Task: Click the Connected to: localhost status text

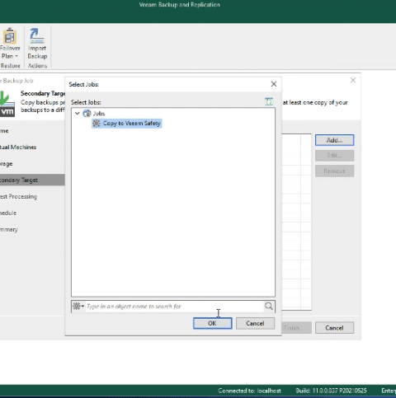Action: click(249, 391)
